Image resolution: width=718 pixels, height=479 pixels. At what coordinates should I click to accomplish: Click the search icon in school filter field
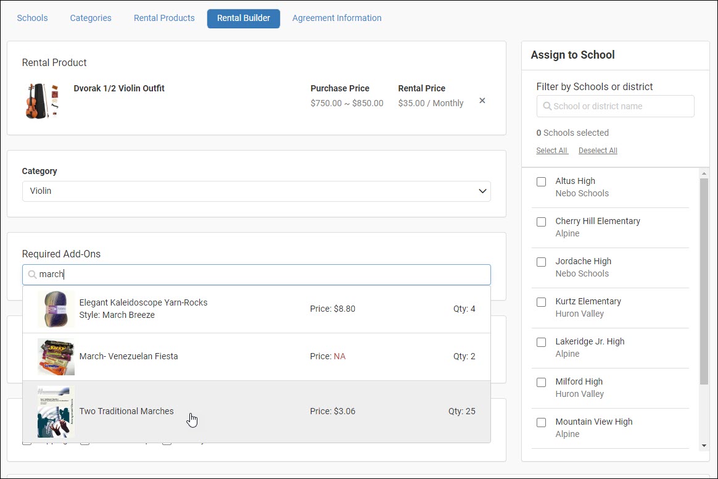[547, 106]
